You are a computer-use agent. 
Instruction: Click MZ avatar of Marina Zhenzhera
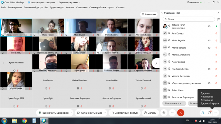pyautogui.click(x=165, y=54)
